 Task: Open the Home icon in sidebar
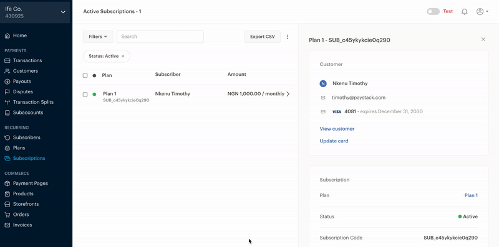click(x=7, y=35)
